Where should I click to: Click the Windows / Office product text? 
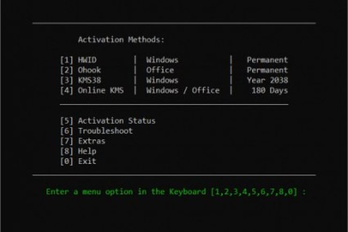(183, 91)
